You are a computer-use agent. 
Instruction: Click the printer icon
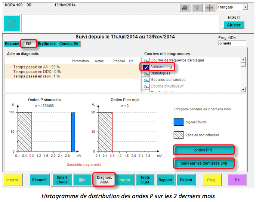coord(184,7)
